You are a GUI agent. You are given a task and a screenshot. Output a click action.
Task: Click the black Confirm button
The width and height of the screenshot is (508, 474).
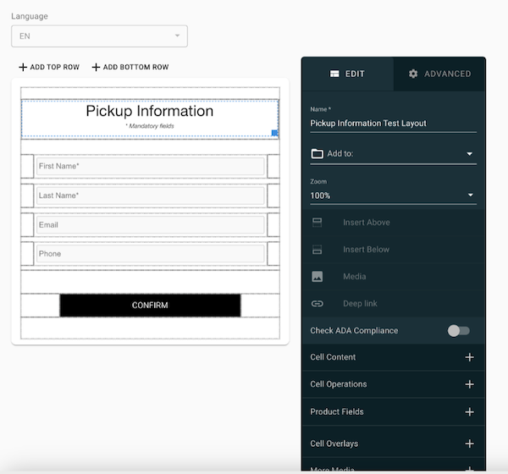pyautogui.click(x=151, y=306)
